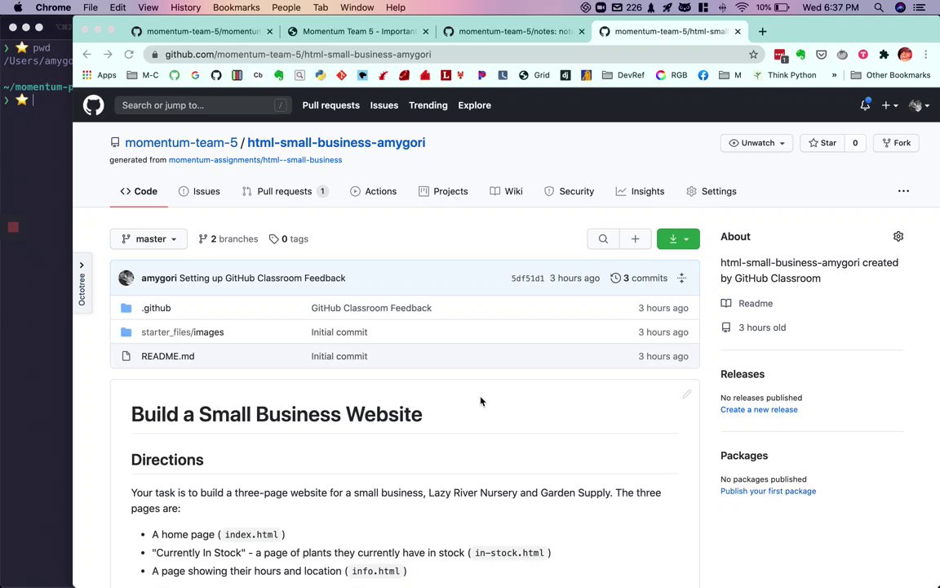Image resolution: width=940 pixels, height=588 pixels.
Task: Click Create a new release link
Action: click(x=759, y=410)
